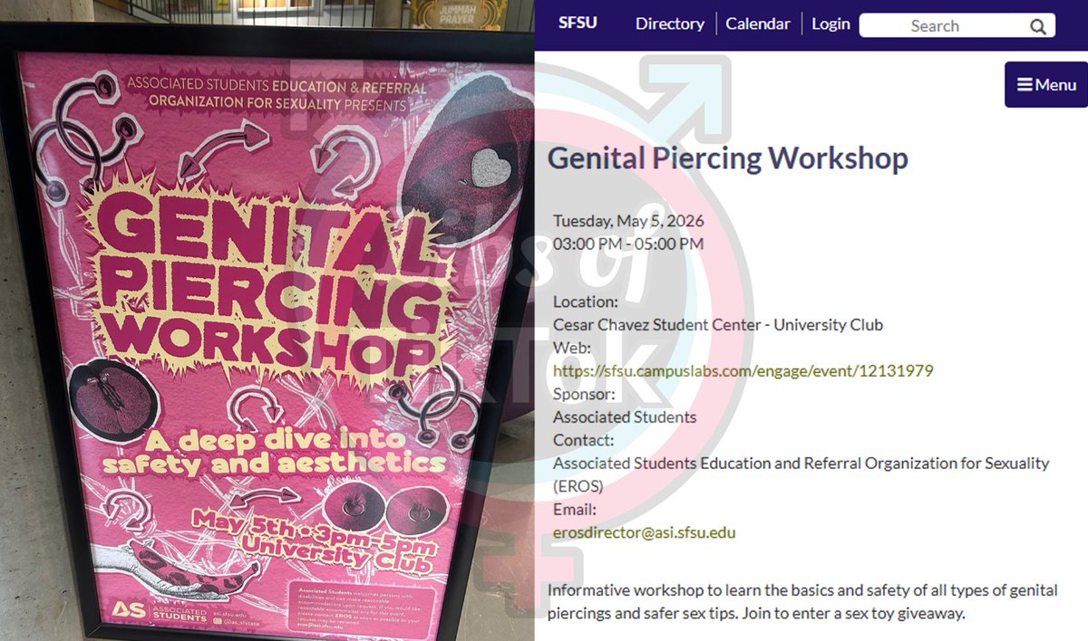1088x641 pixels.
Task: Select the Email: label
Action: point(574,509)
